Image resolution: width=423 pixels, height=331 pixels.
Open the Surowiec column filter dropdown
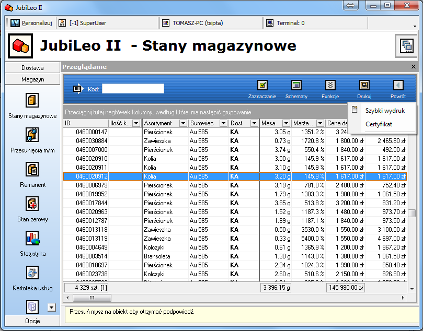[x=223, y=123]
